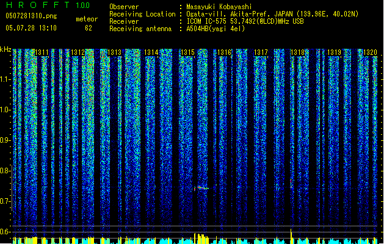Click the 1.1 kHz frequency tick label
384x244 pixels.
tap(5, 79)
